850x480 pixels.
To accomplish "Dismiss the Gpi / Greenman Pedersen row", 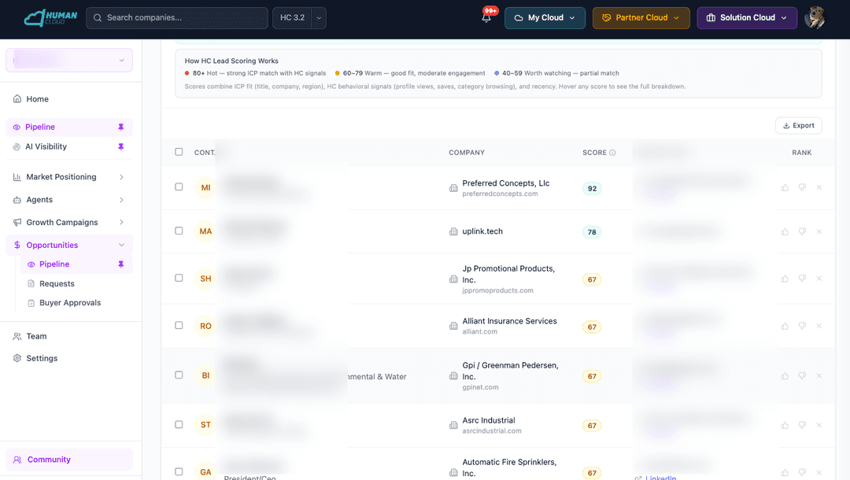I will [x=819, y=376].
